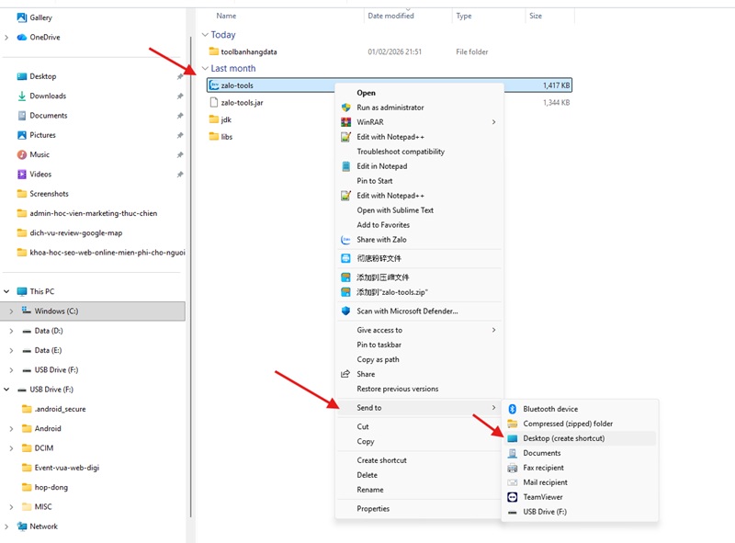The height and width of the screenshot is (543, 735).
Task: Select the zalo-tools.jar file
Action: tap(242, 103)
